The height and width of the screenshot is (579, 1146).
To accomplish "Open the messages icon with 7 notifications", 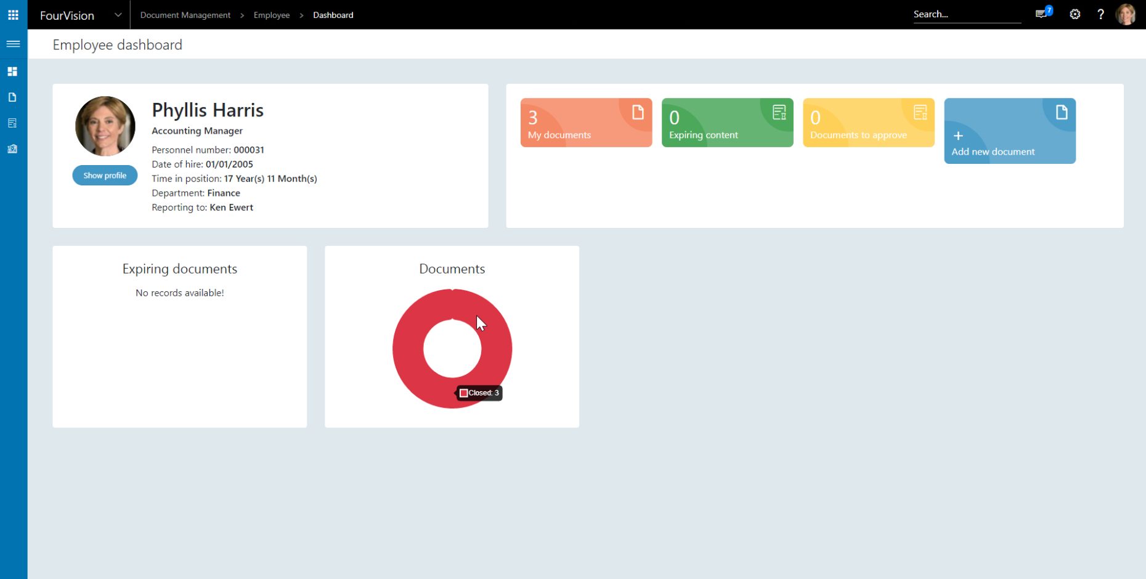I will point(1041,14).
